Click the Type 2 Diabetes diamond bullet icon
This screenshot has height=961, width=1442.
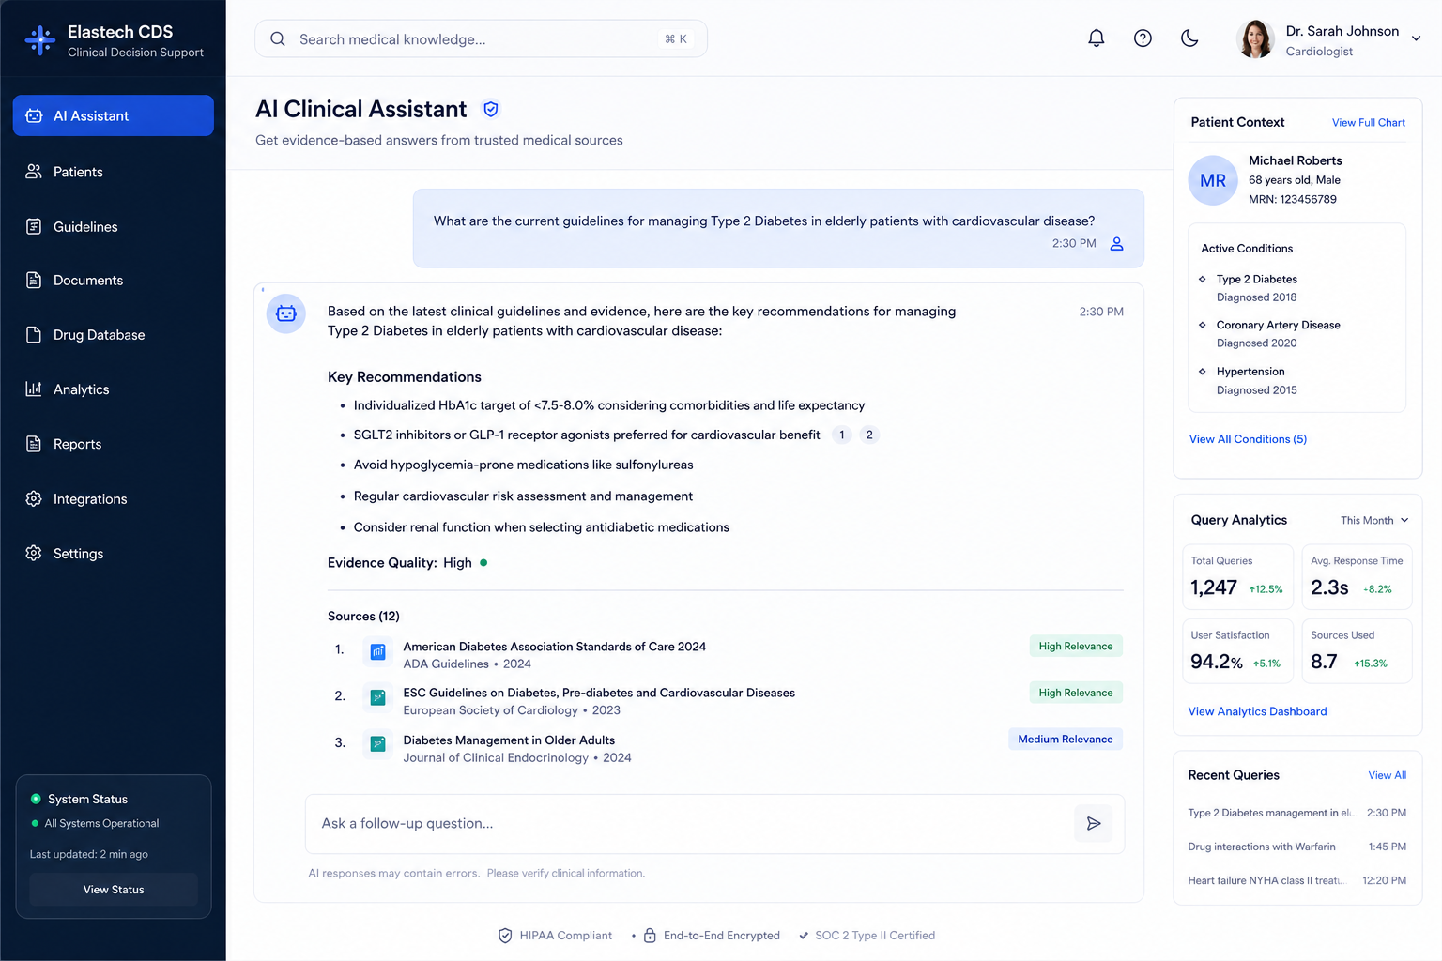(x=1202, y=279)
